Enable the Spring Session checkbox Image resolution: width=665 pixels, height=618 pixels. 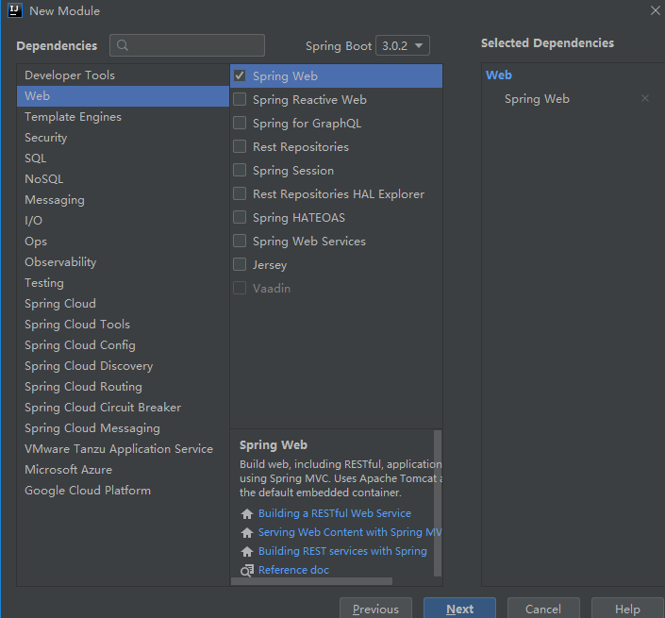[240, 170]
